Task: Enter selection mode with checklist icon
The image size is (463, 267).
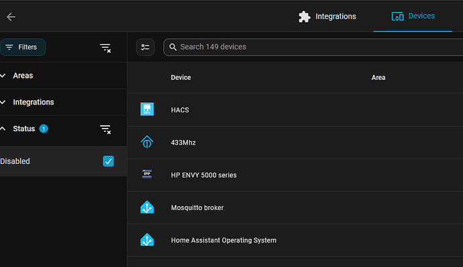Action: 146,47
